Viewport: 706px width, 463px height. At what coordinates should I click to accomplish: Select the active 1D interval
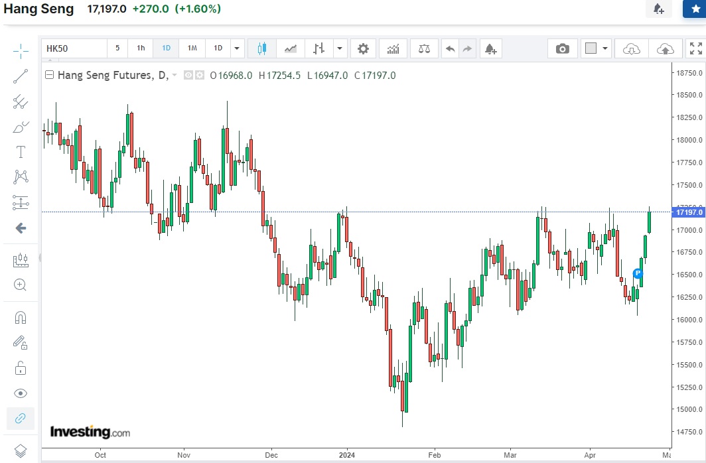pos(166,48)
